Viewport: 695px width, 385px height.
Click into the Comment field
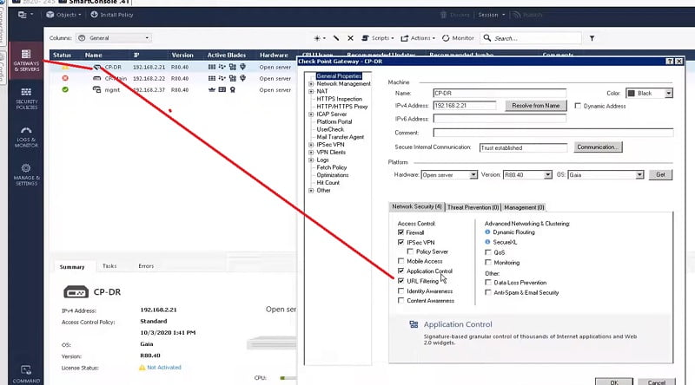(553, 133)
